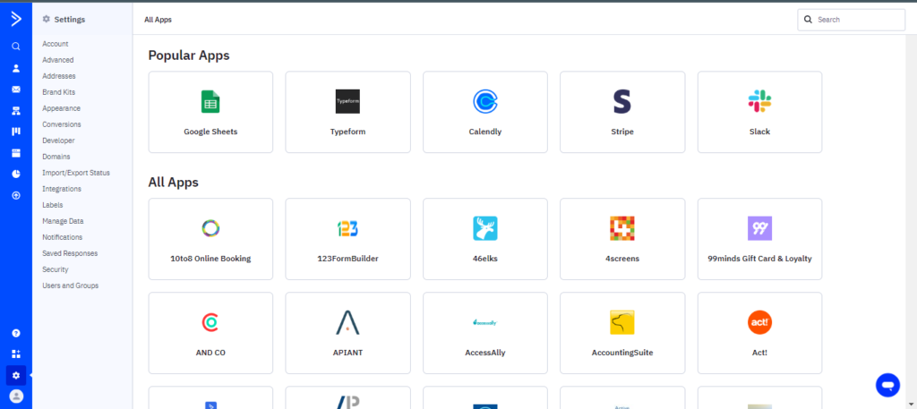Select Integrations in settings menu
This screenshot has height=409, width=917.
pyautogui.click(x=62, y=189)
